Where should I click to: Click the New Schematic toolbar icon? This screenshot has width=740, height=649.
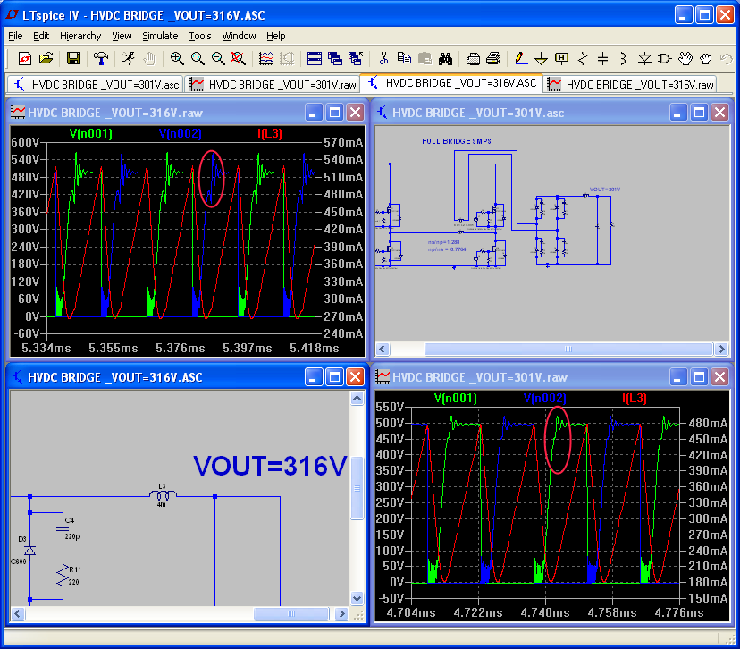tap(24, 58)
